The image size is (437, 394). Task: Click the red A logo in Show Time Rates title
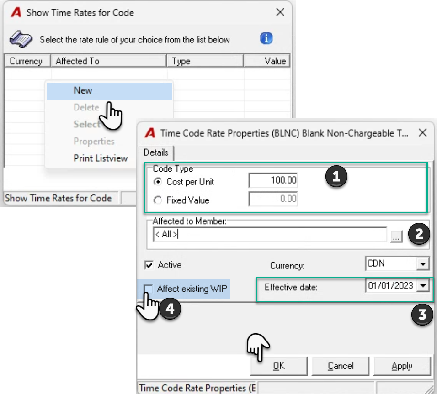point(16,12)
